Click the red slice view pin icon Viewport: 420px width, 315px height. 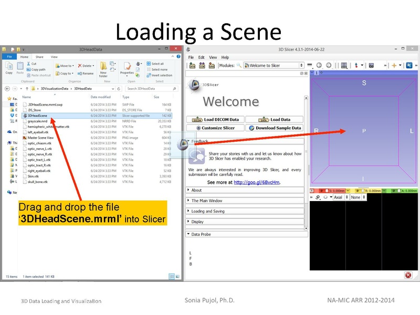click(312, 191)
